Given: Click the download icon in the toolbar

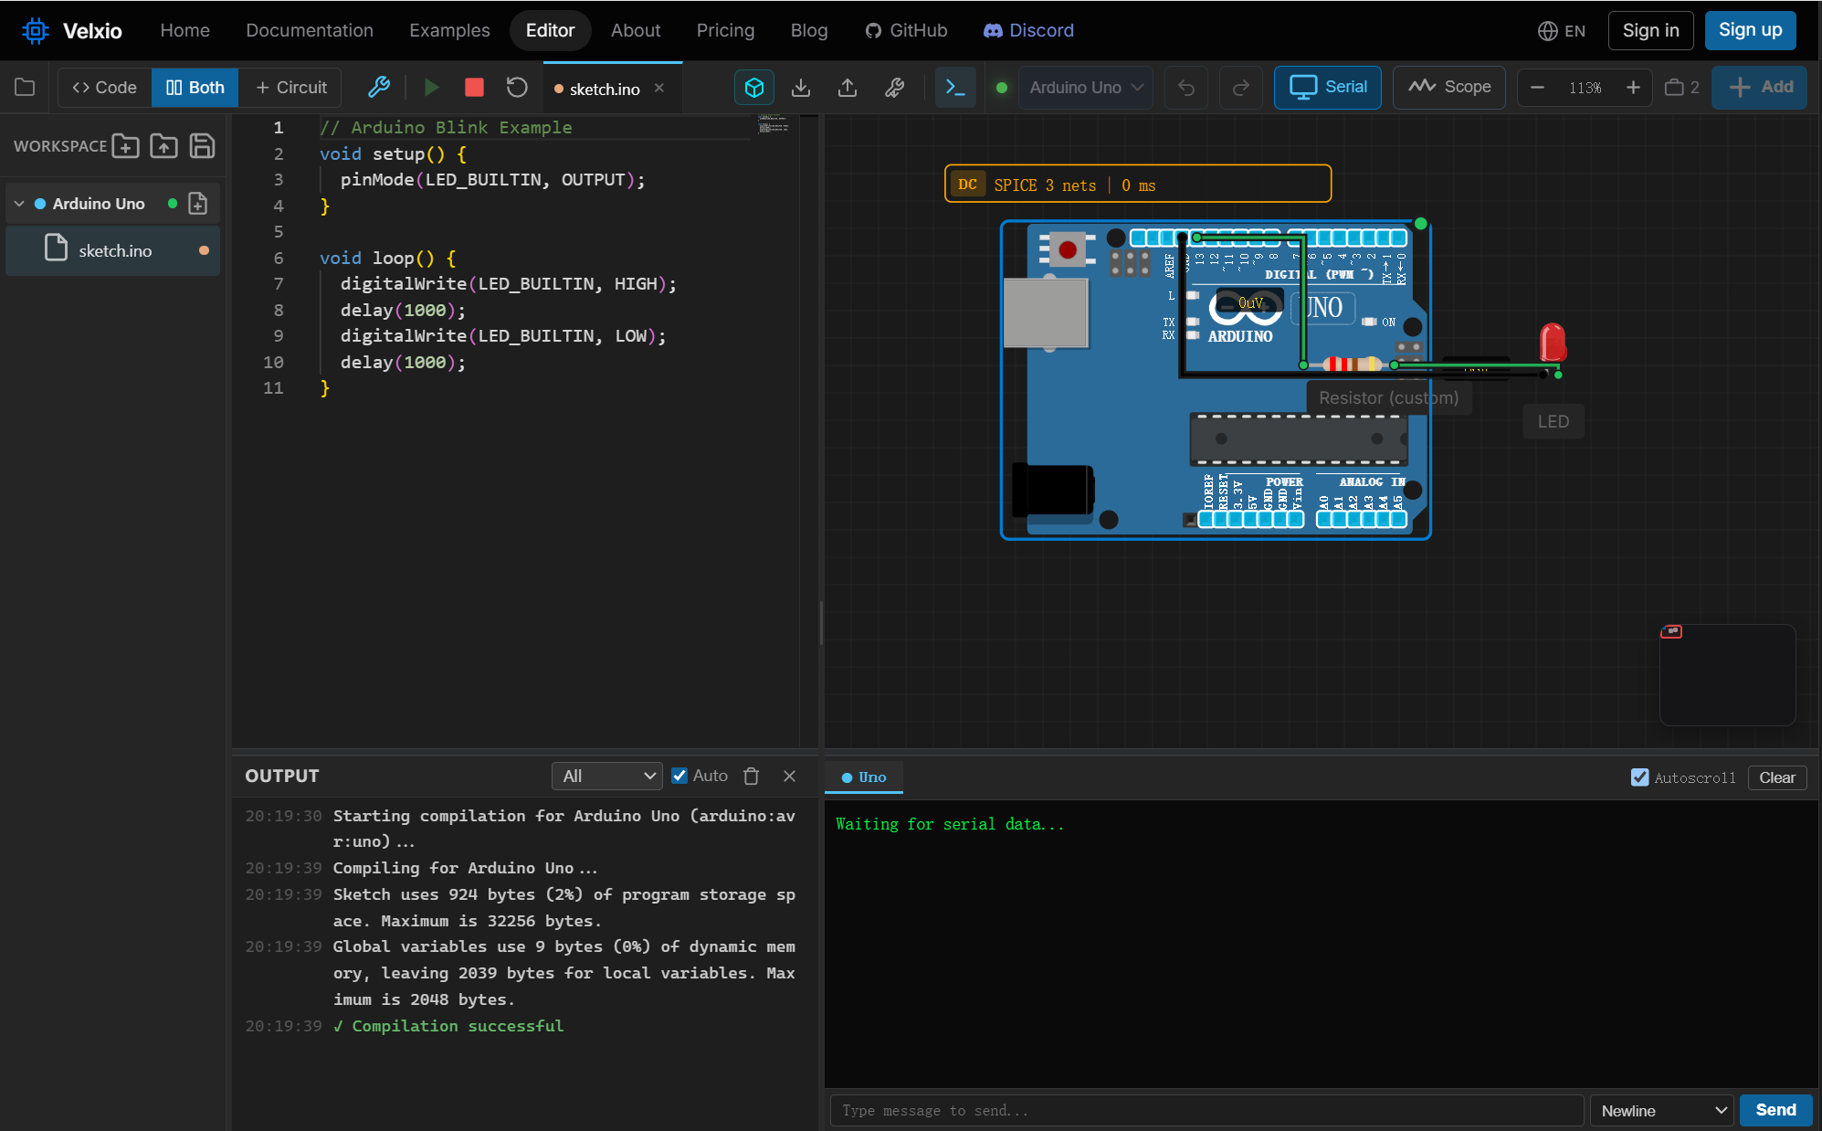Looking at the screenshot, I should pyautogui.click(x=801, y=87).
